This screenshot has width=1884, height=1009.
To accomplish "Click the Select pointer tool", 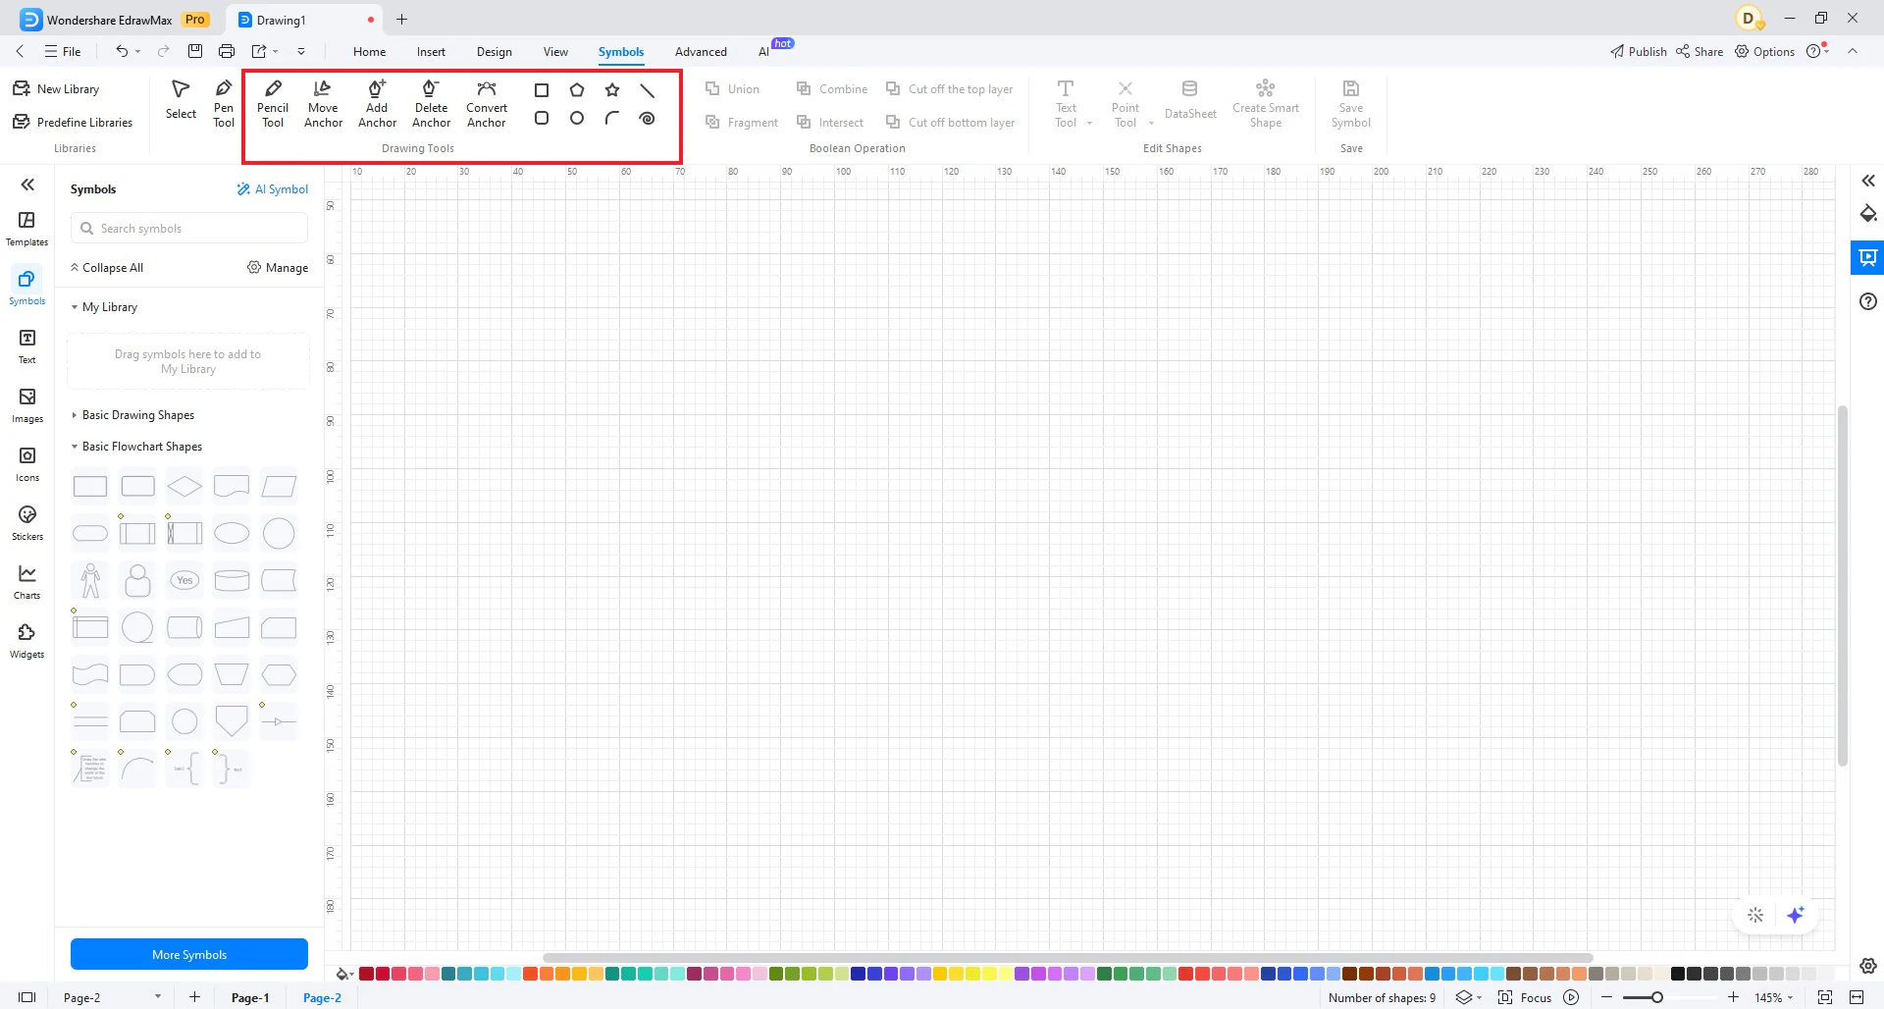I will point(181,99).
